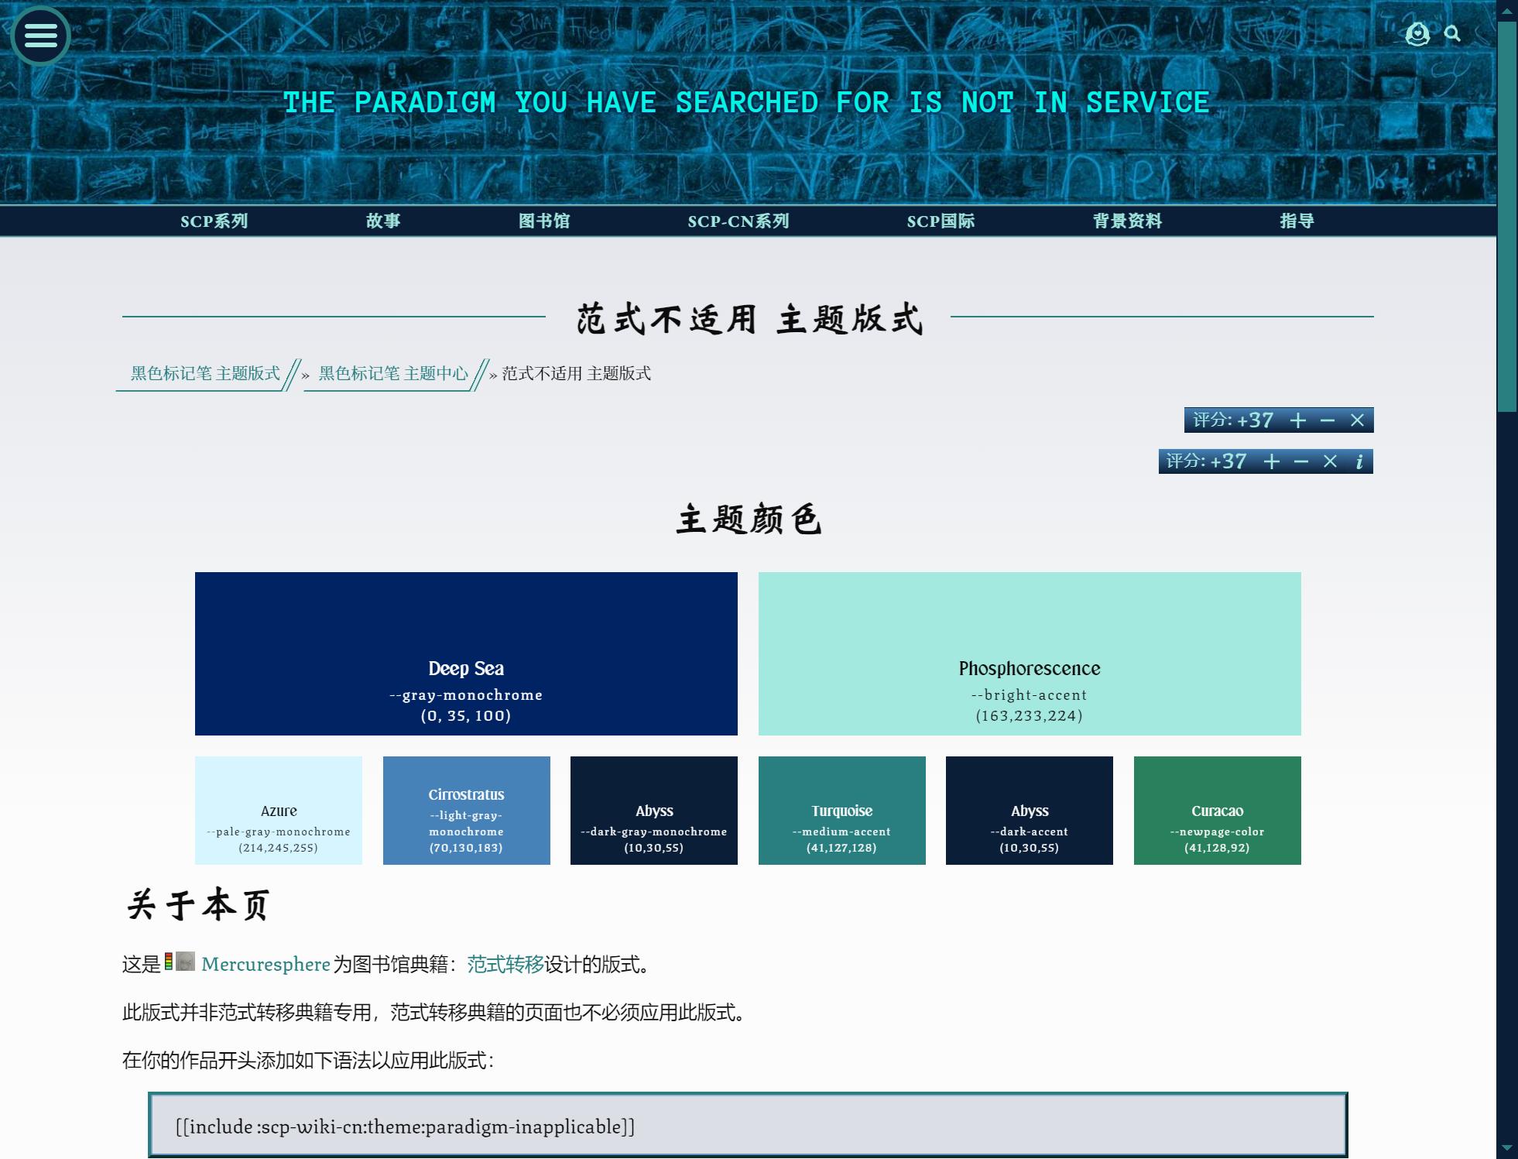Open the search magnifier icon

pos(1452,34)
